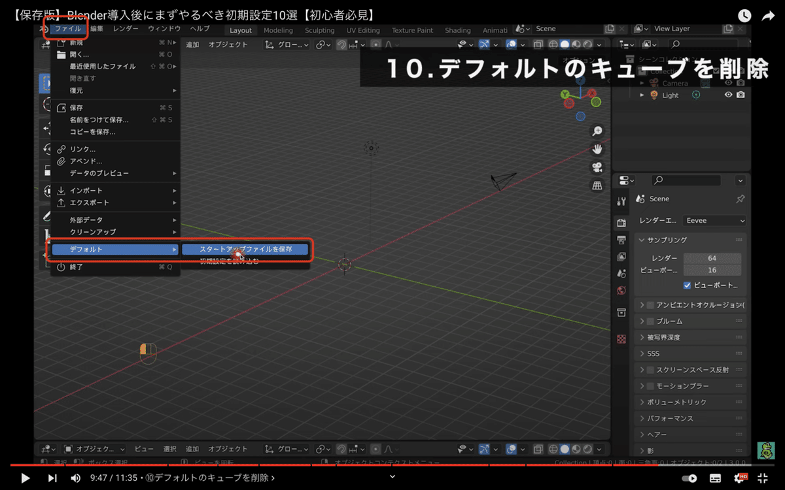
Task: Open the レンダー menu
Action: click(x=126, y=29)
